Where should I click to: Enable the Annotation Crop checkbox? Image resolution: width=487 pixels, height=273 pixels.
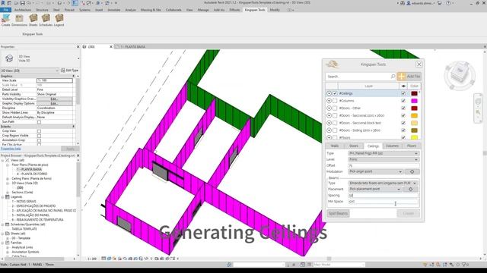click(x=39, y=140)
